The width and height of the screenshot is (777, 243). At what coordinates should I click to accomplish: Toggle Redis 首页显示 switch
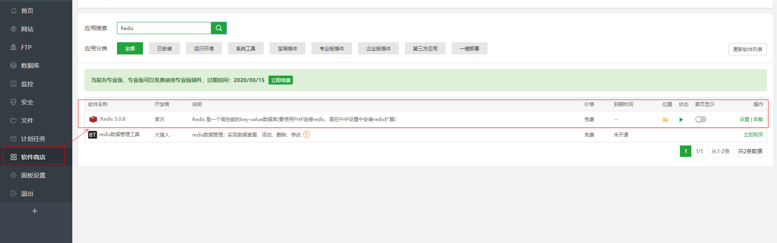click(701, 119)
